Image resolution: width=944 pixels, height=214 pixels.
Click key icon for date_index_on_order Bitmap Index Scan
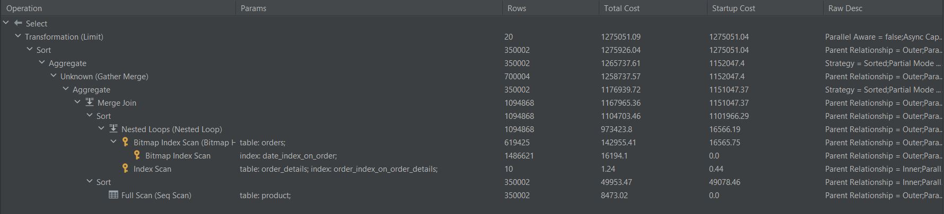[x=137, y=155]
